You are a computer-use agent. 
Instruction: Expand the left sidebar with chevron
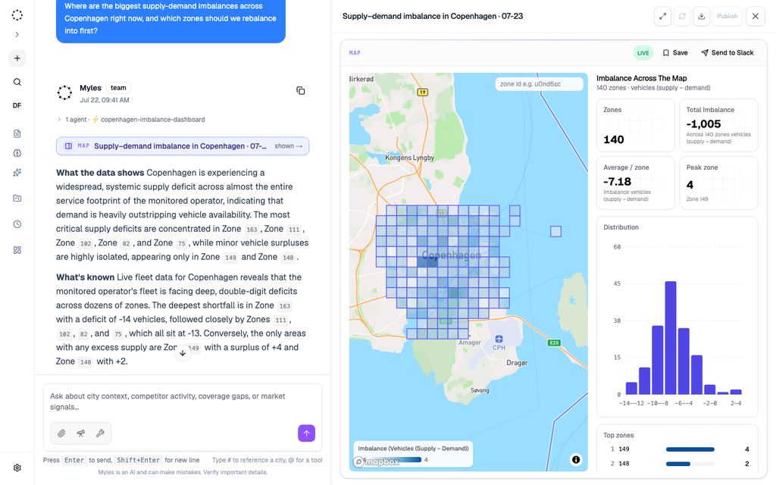pyautogui.click(x=17, y=35)
